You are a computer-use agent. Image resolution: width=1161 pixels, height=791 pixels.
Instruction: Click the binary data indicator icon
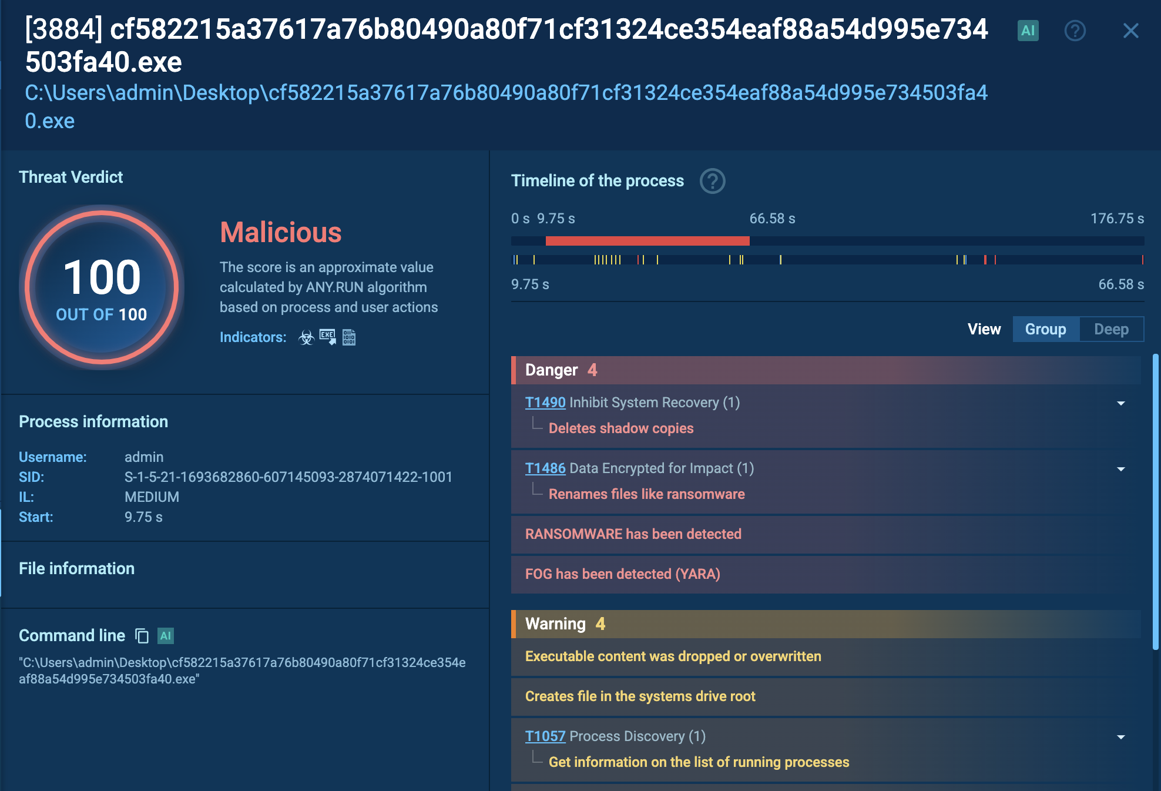349,337
